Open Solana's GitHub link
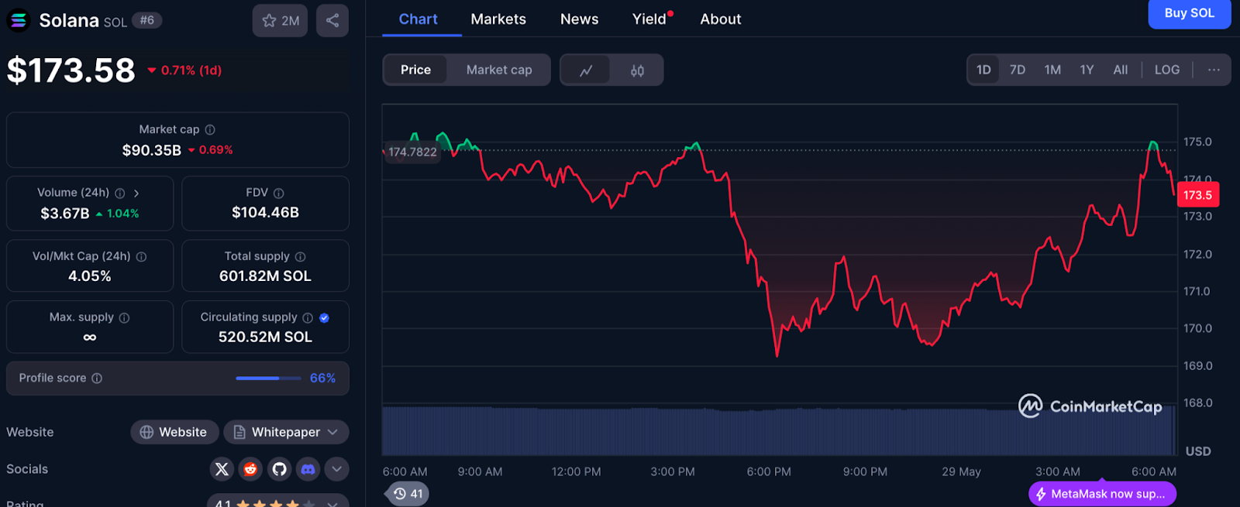 coord(279,469)
